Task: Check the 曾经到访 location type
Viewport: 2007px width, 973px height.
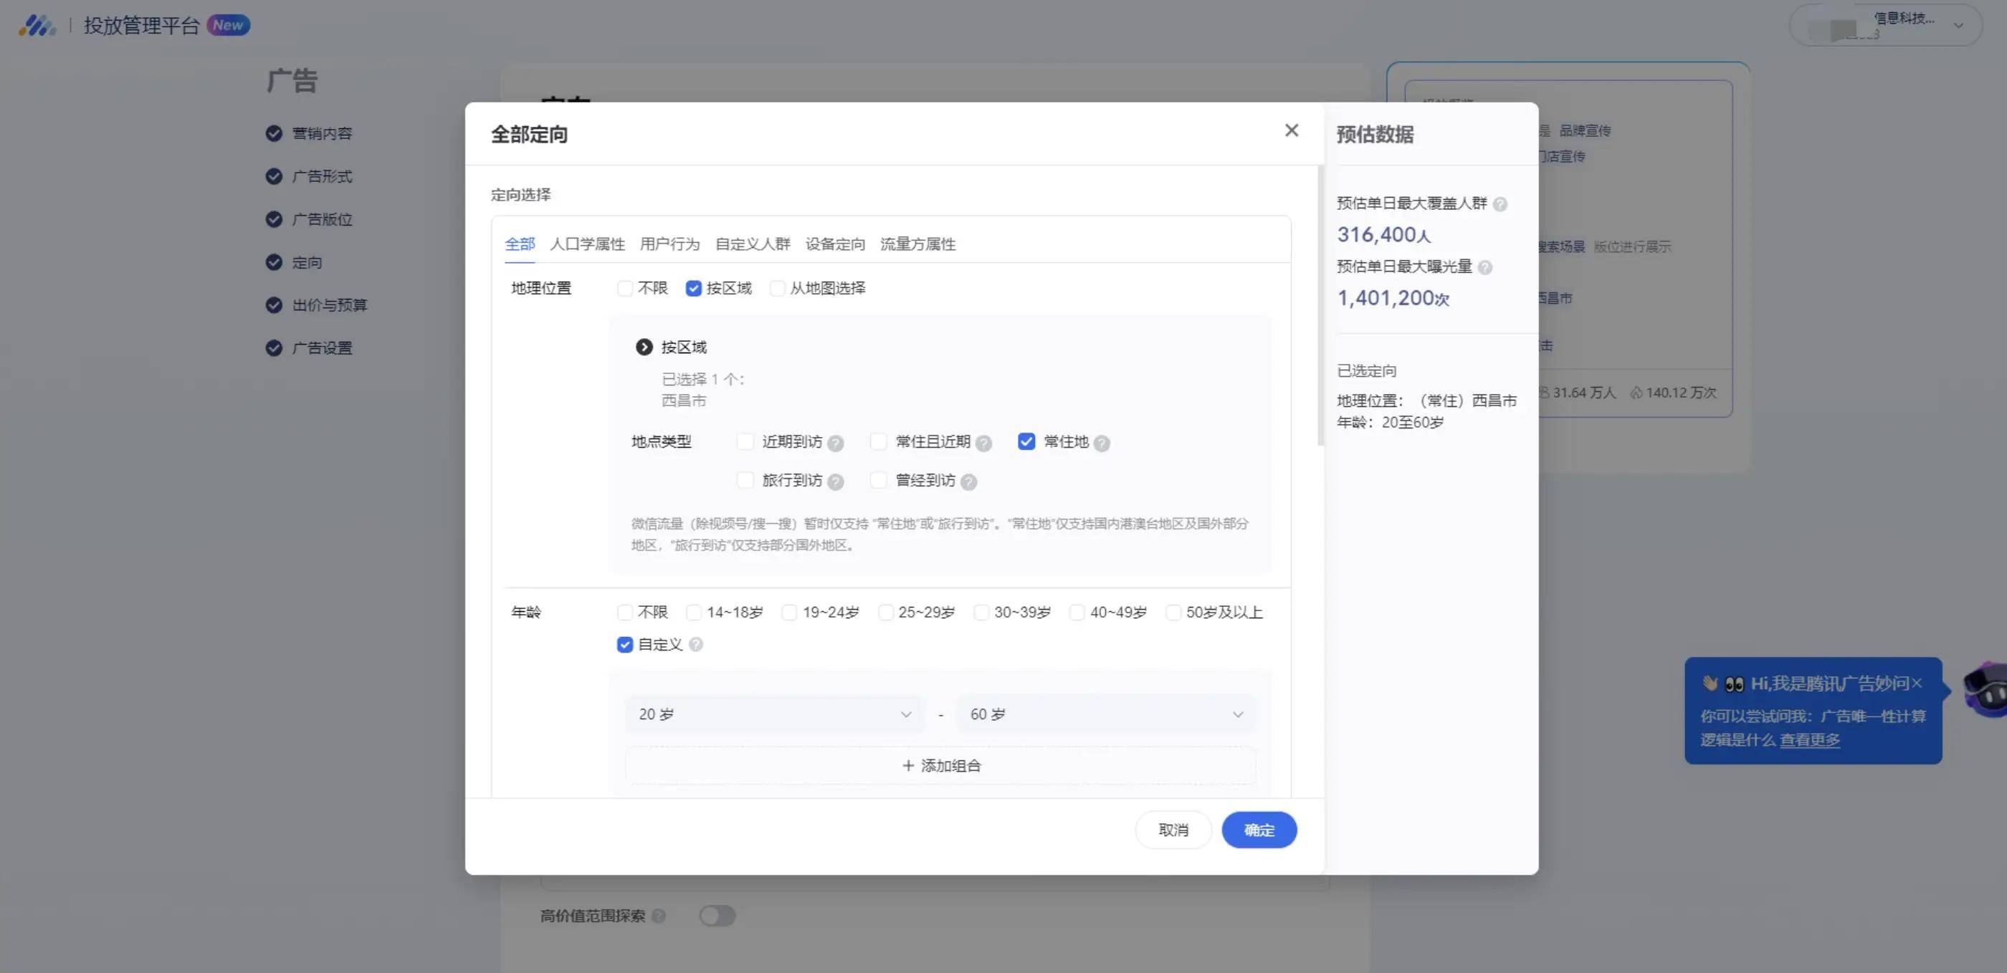Action: 878,480
